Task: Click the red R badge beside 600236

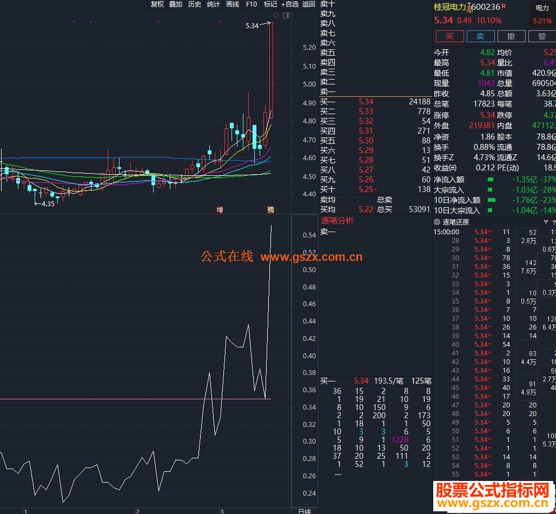Action: point(504,6)
